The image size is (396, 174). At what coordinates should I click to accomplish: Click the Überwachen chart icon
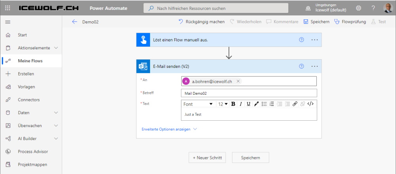(8, 125)
